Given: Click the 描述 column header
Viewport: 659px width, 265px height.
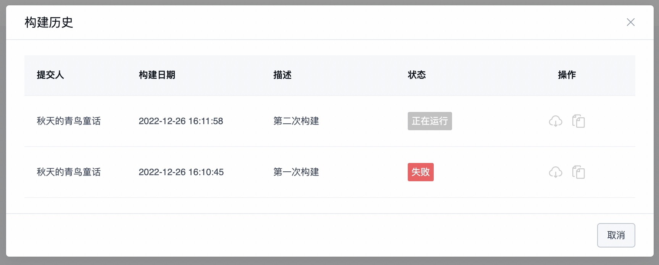Looking at the screenshot, I should 282,75.
